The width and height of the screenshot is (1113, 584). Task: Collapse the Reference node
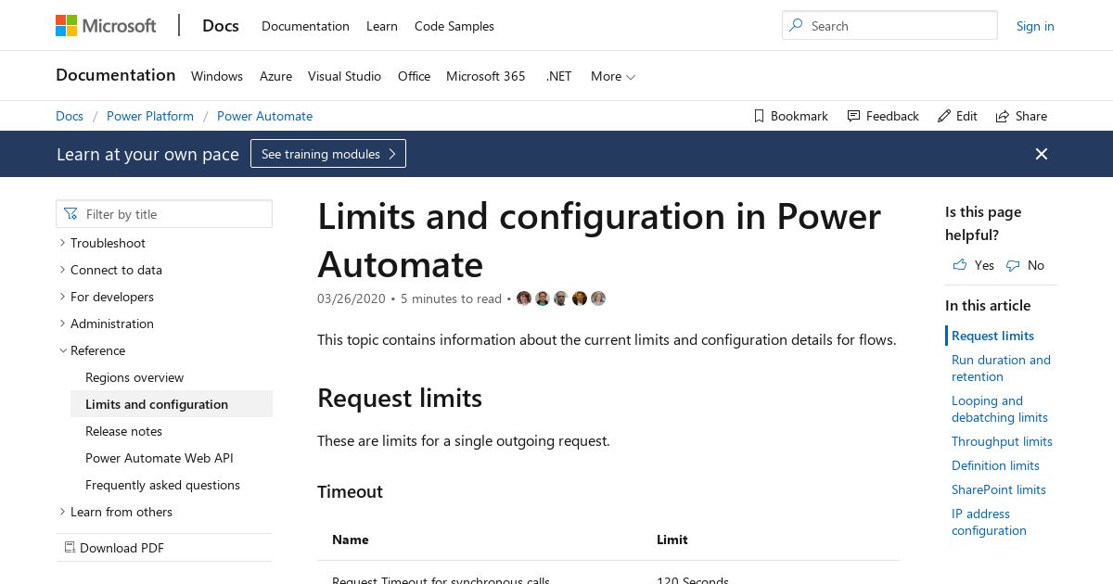(x=63, y=350)
